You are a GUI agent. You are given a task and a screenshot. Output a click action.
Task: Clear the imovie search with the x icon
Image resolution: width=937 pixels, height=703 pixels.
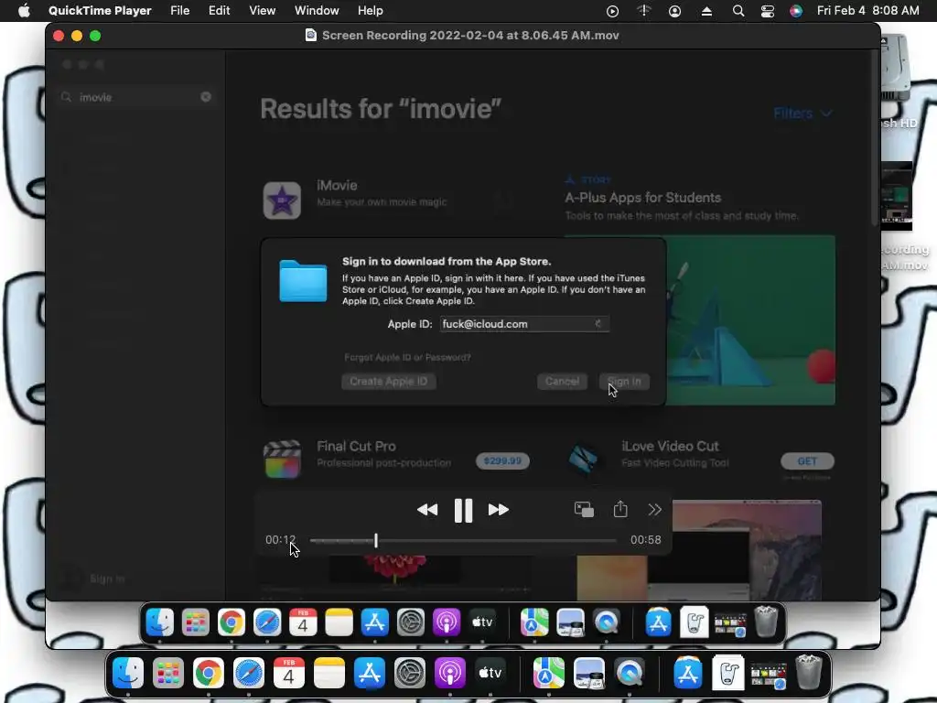coord(206,97)
